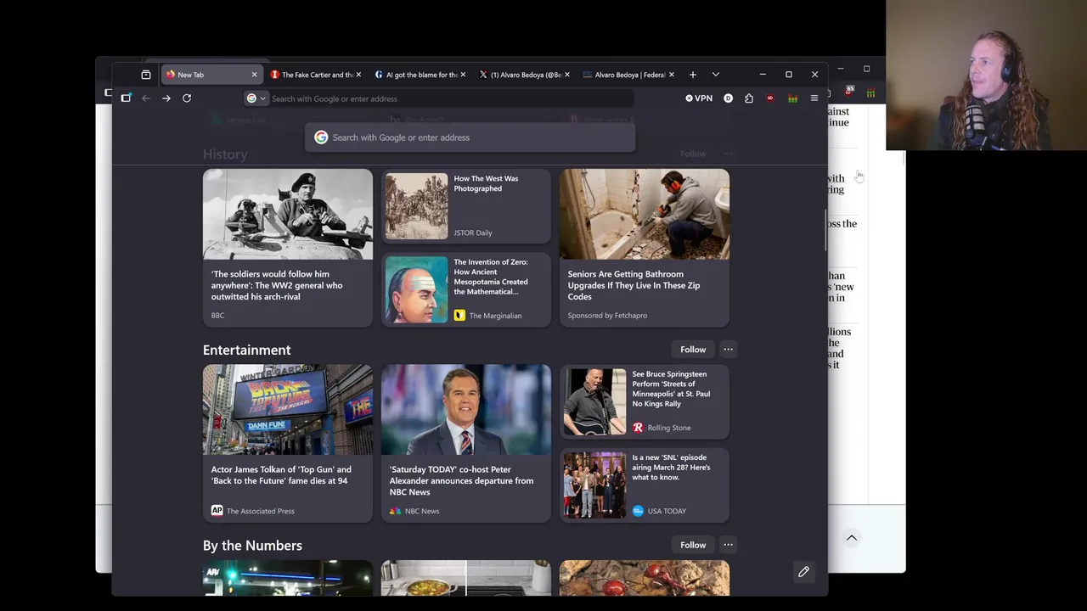Click the colorful bars extension icon

click(x=792, y=98)
